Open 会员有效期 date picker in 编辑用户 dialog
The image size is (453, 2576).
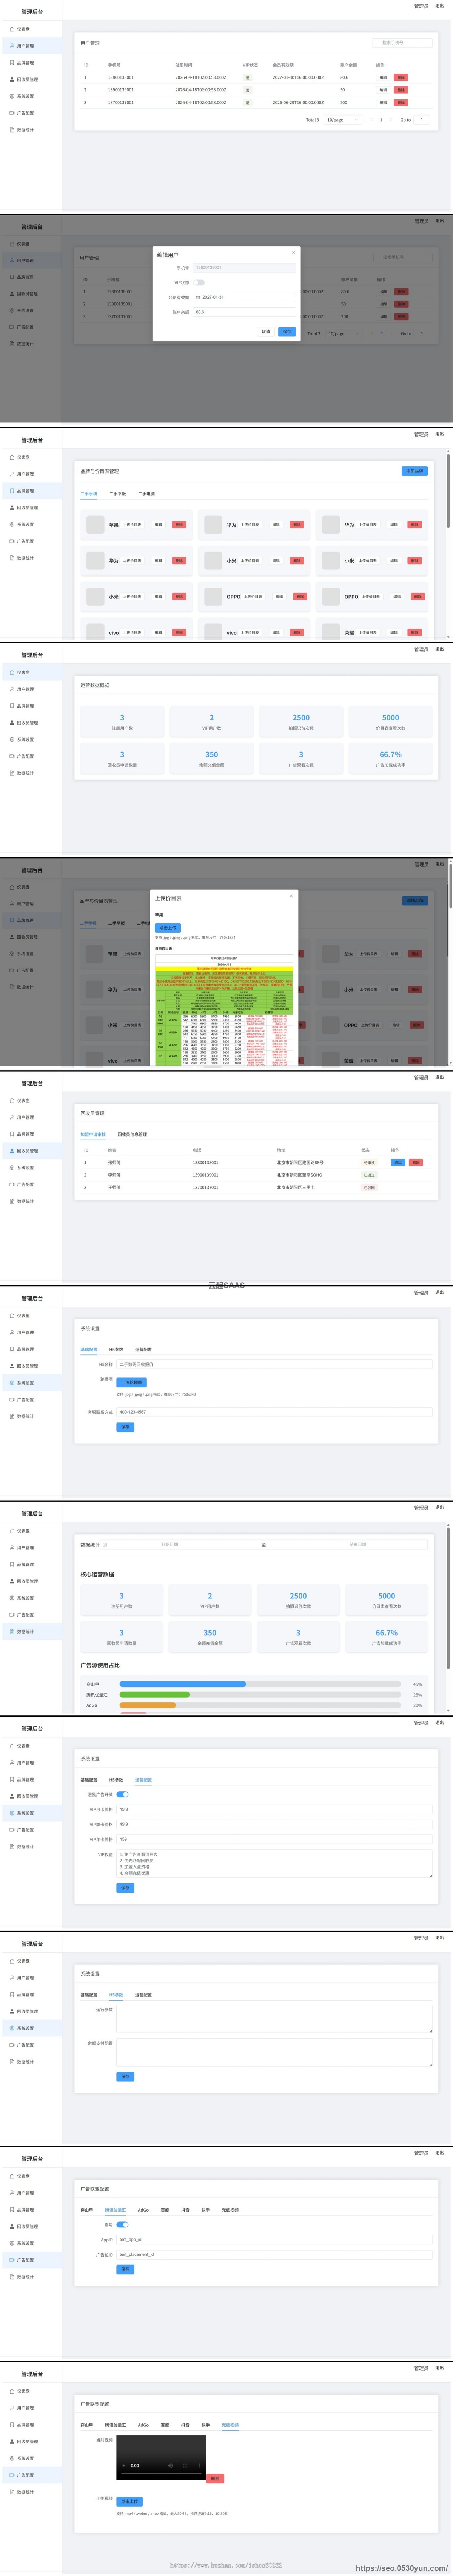[x=244, y=297]
